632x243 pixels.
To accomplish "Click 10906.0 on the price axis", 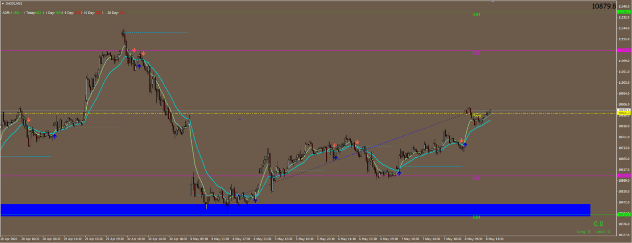I will coord(624,104).
